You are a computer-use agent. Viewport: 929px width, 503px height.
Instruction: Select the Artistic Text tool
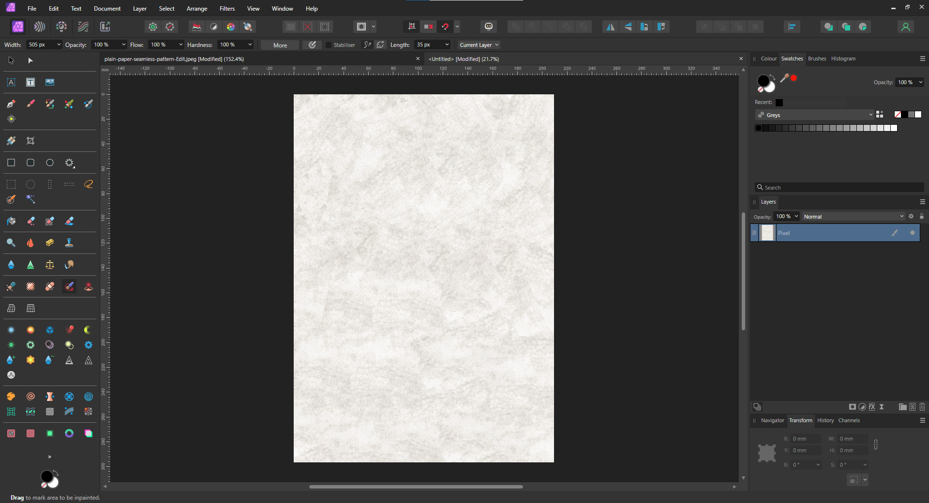click(x=11, y=82)
